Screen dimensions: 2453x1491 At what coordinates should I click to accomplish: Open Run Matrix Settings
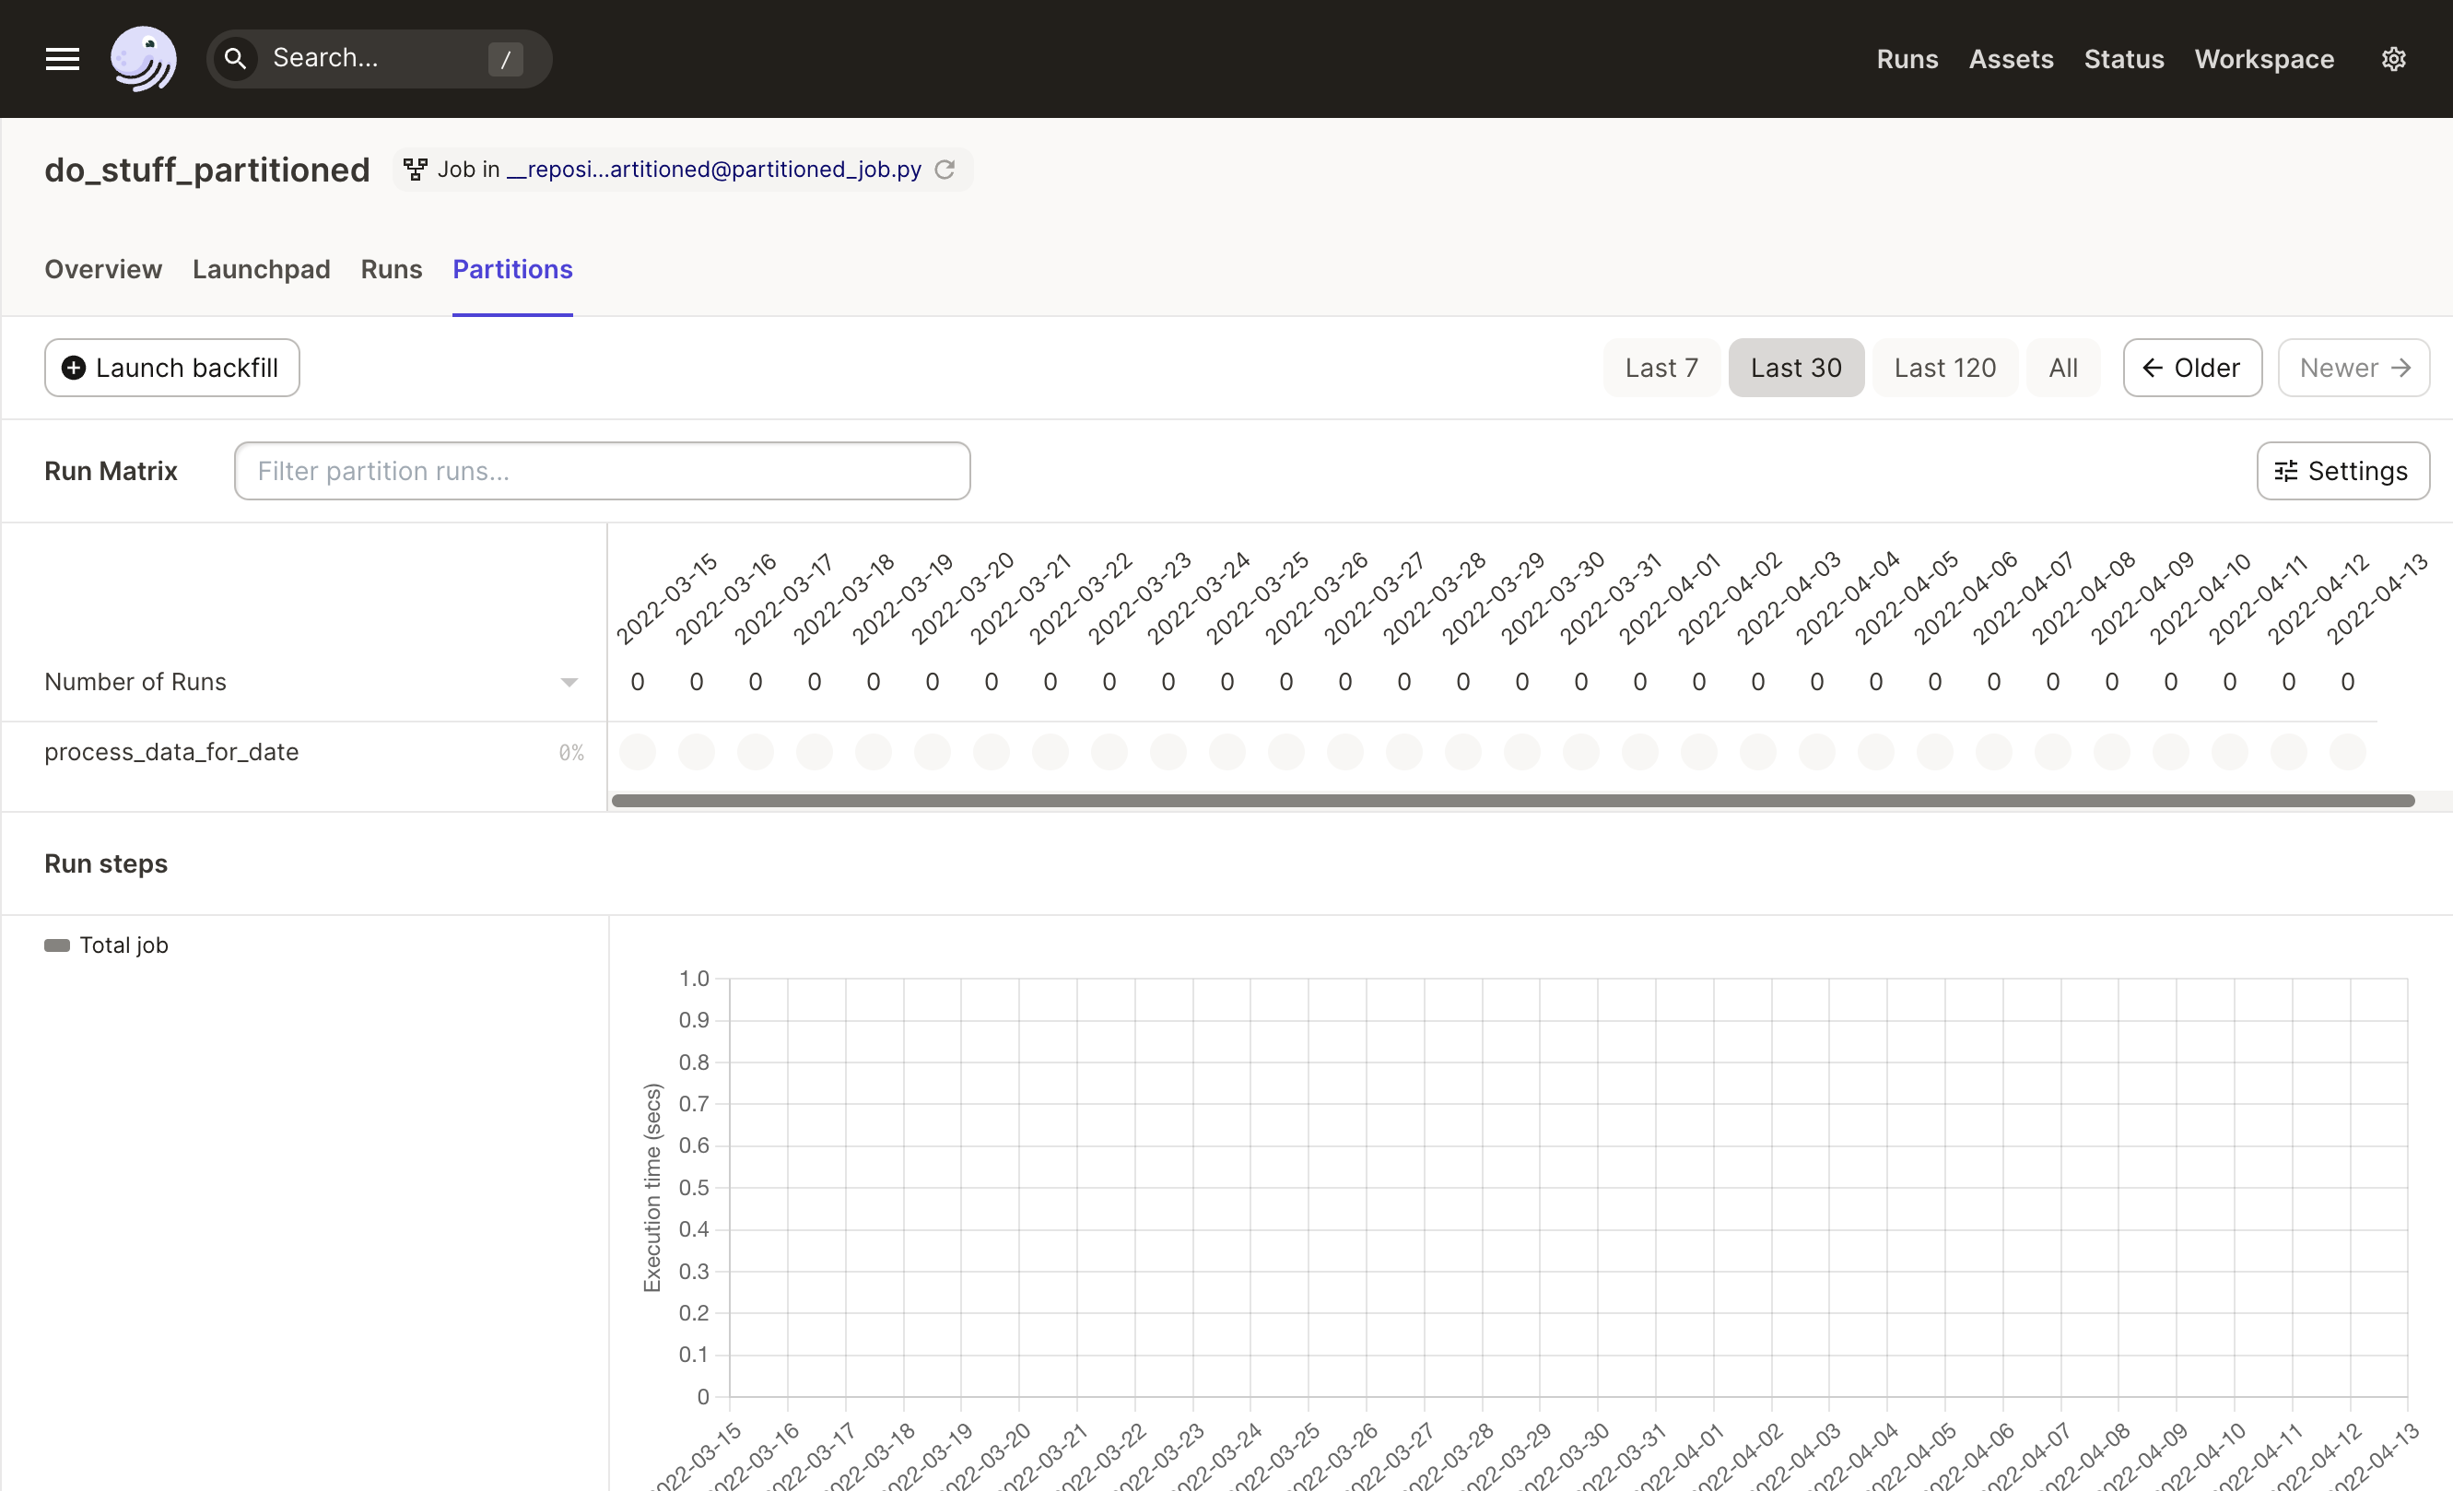coord(2341,471)
